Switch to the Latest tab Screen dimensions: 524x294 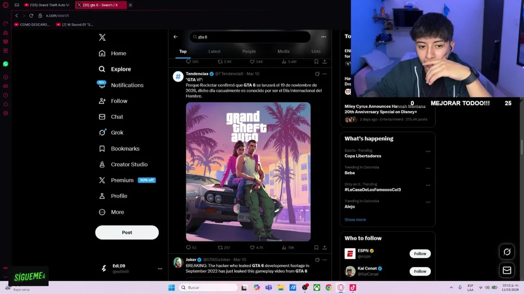214,51
